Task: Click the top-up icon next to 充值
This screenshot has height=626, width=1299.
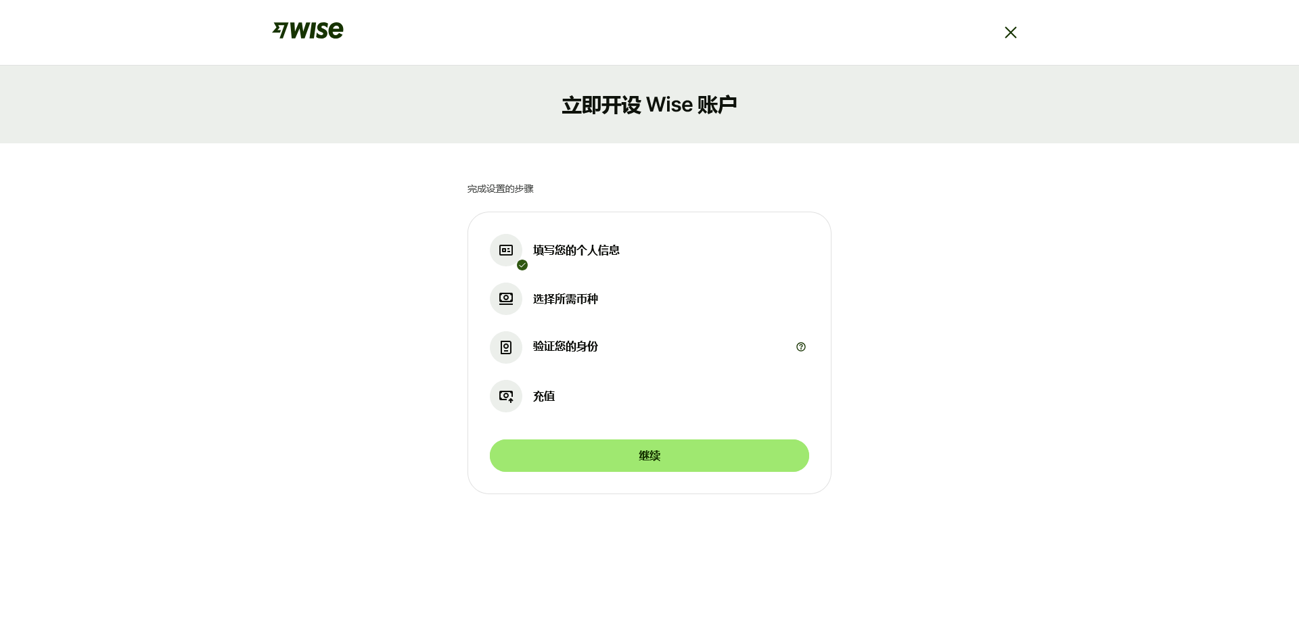Action: [506, 396]
